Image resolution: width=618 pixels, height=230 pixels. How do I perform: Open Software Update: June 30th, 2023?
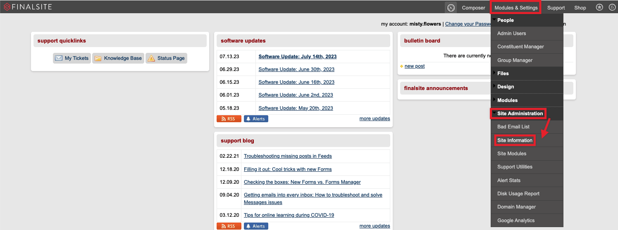(296, 69)
